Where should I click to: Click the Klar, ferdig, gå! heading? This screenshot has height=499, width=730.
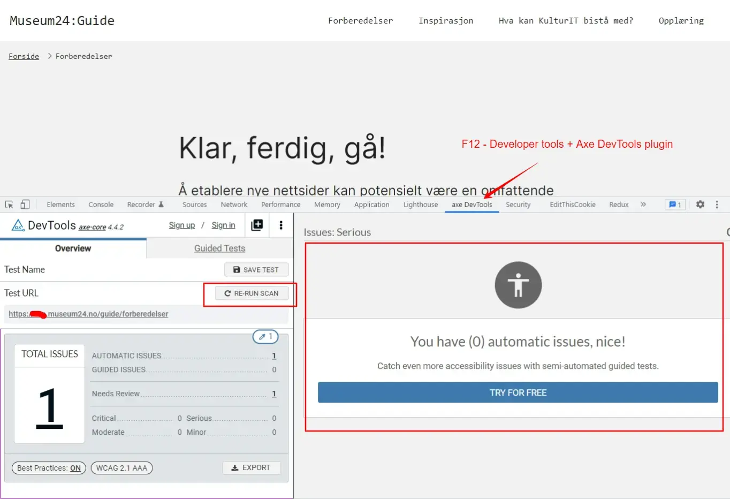tap(282, 148)
